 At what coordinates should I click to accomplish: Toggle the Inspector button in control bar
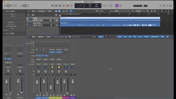tap(9, 5)
